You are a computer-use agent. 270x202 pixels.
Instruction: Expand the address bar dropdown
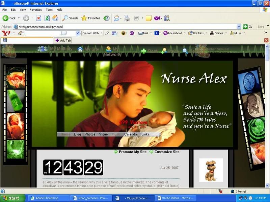239,27
